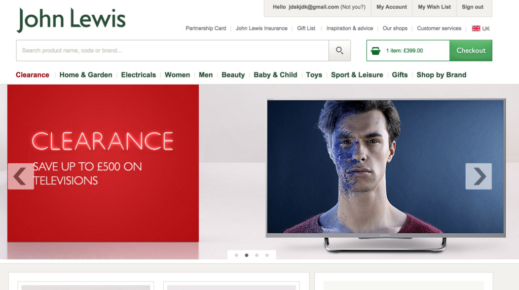Open the Shop by Brand menu
This screenshot has width=519, height=290.
[441, 75]
